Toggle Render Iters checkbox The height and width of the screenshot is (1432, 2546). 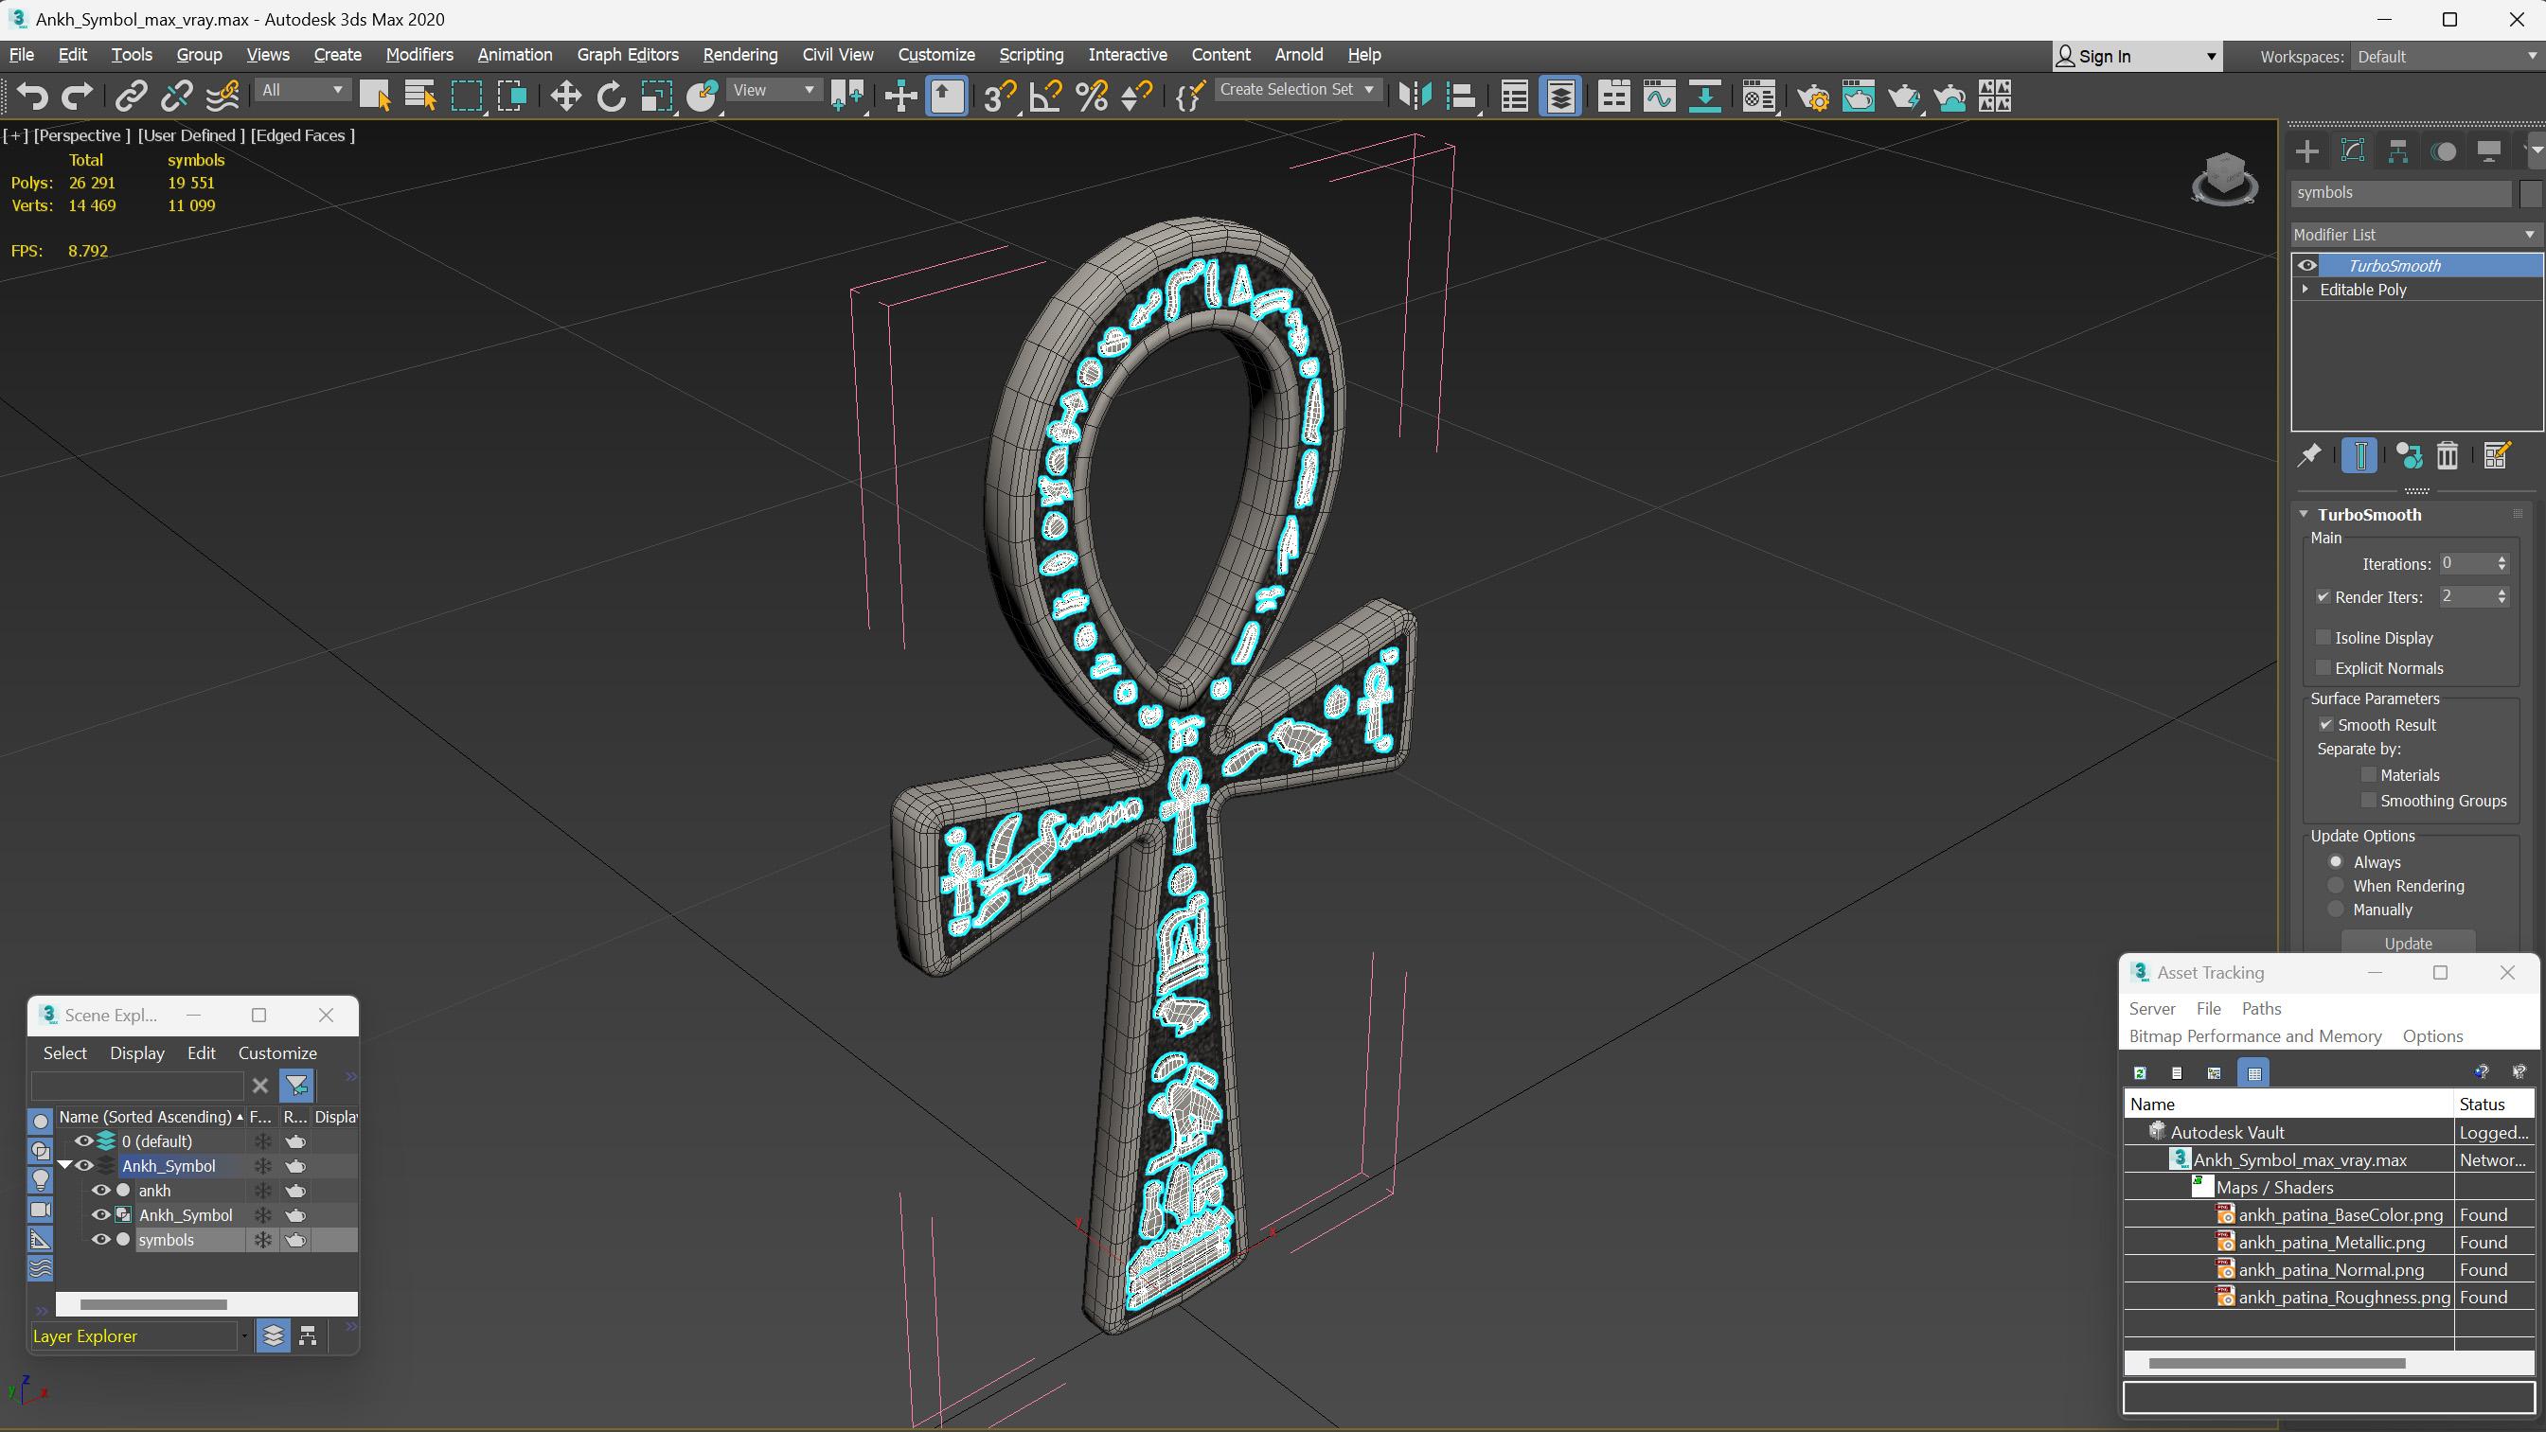click(x=2323, y=597)
